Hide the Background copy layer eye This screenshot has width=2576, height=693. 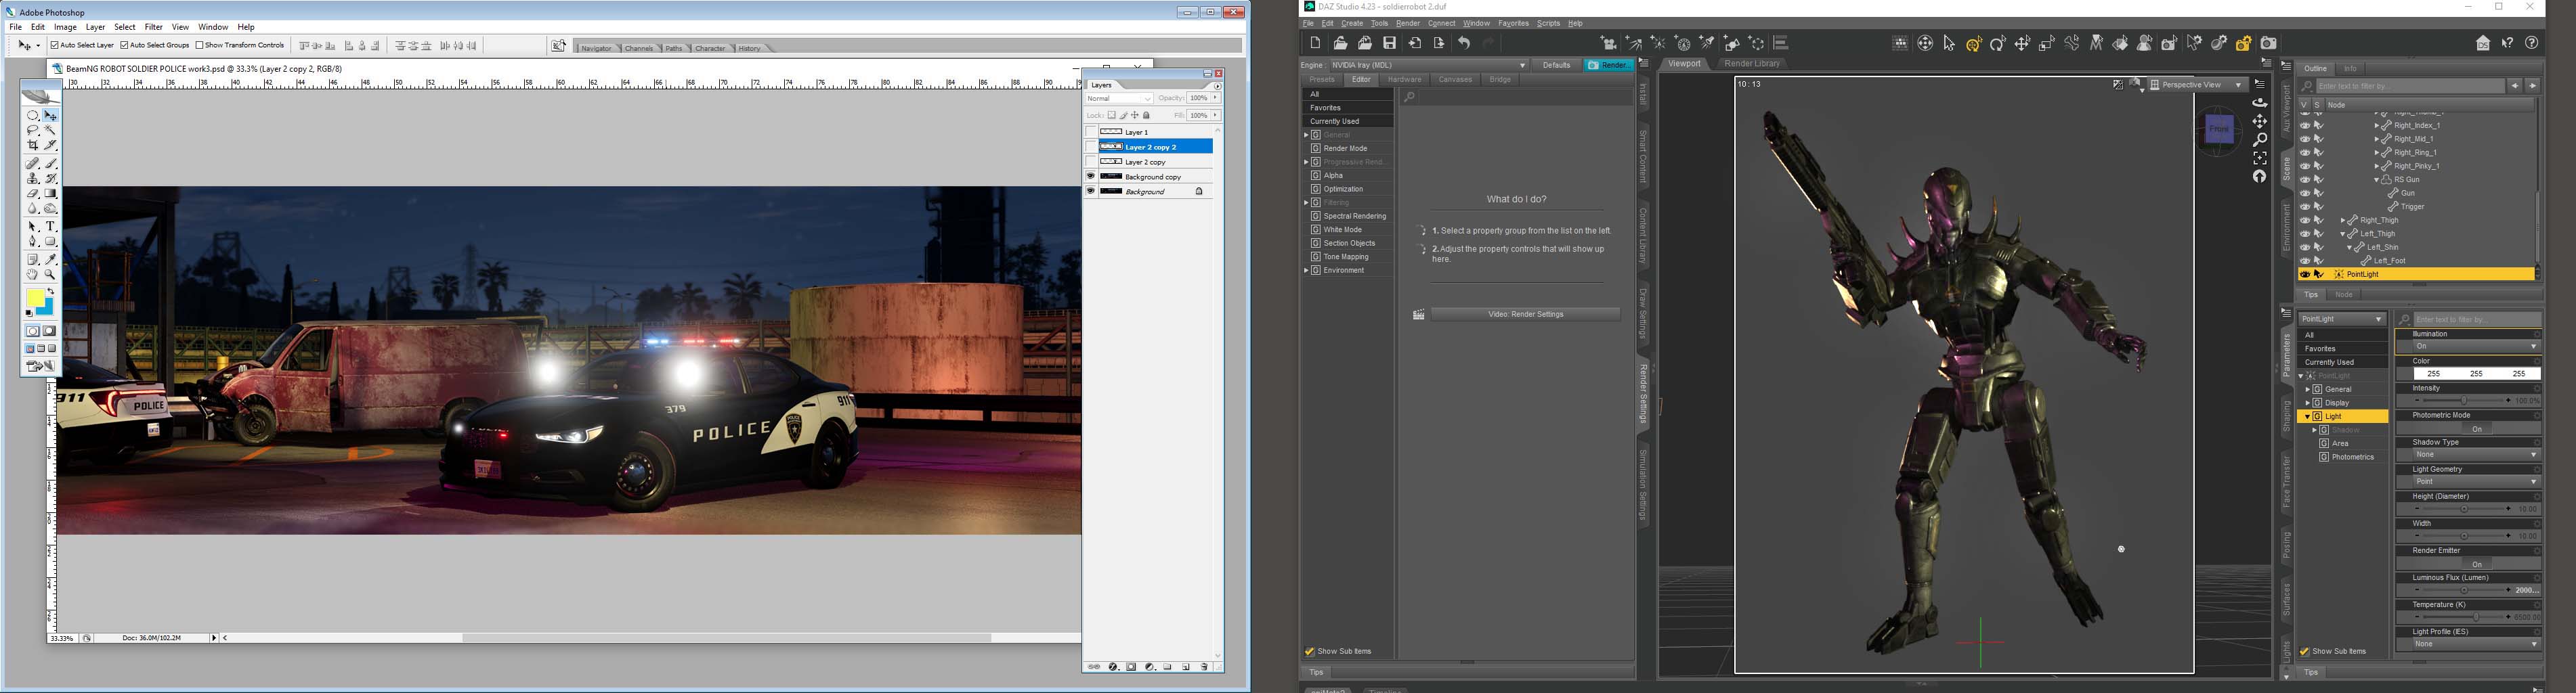coord(1091,176)
